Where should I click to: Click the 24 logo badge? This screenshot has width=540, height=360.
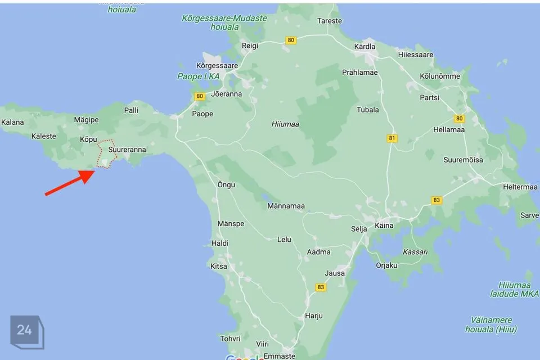point(24,330)
